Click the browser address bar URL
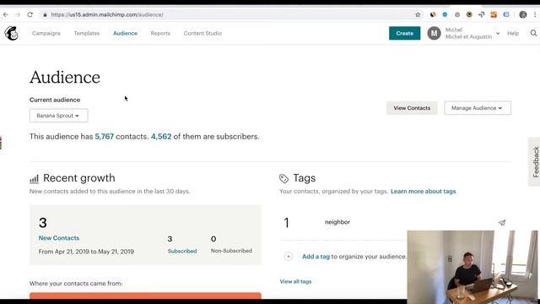 pos(107,14)
